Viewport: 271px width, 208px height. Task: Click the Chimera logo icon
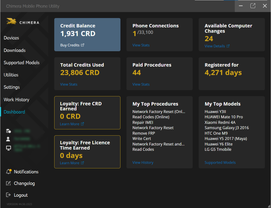11,22
